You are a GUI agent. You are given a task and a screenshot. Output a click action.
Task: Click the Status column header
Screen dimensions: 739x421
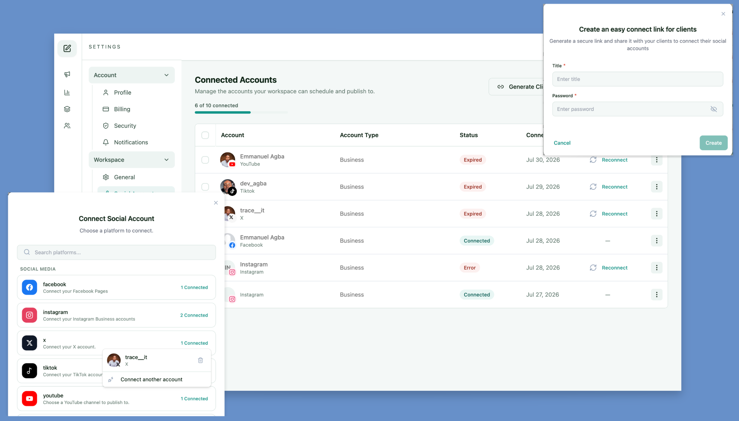coord(468,135)
